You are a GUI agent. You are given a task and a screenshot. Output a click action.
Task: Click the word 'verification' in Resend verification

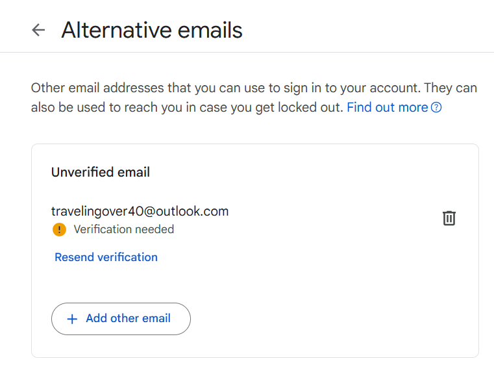[128, 257]
